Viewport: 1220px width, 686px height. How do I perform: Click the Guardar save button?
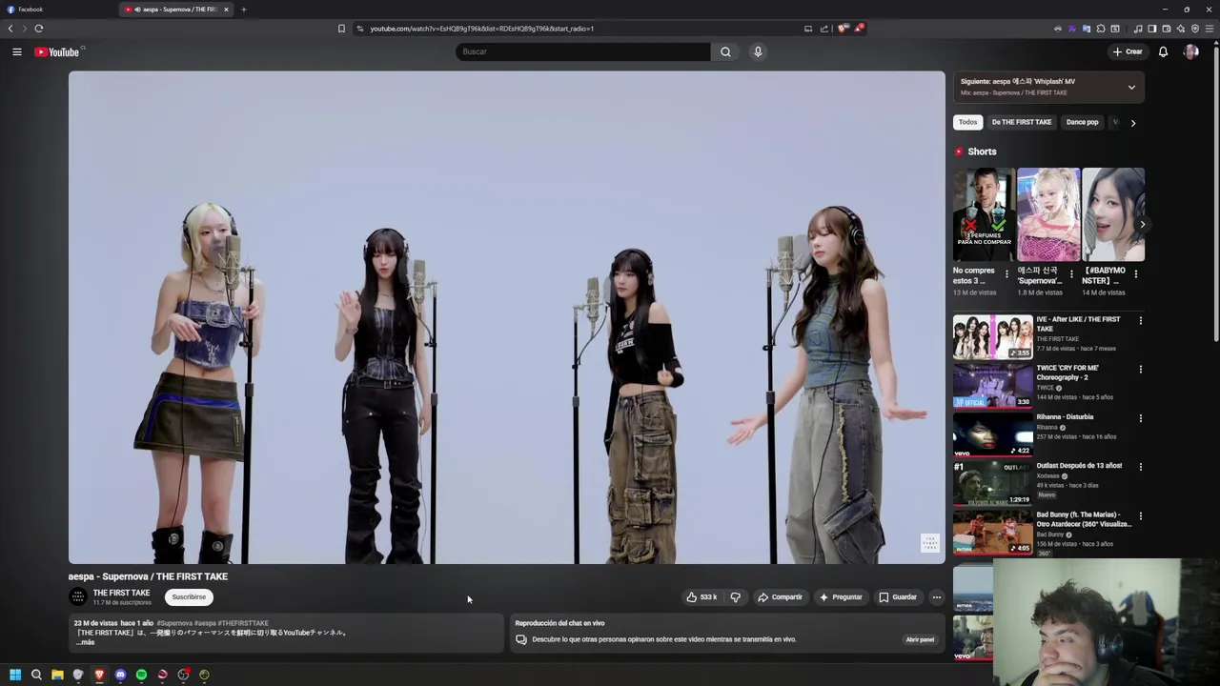[x=898, y=597]
